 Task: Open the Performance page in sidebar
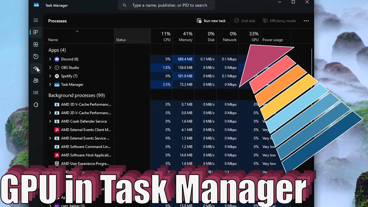point(36,45)
